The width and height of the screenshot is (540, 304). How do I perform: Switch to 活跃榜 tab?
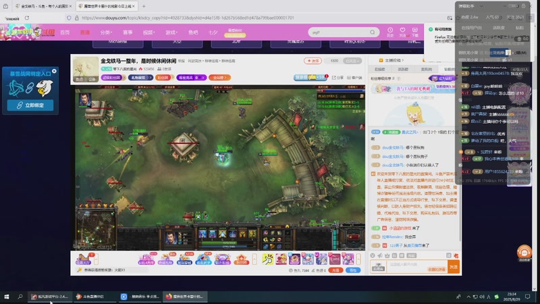403,70
